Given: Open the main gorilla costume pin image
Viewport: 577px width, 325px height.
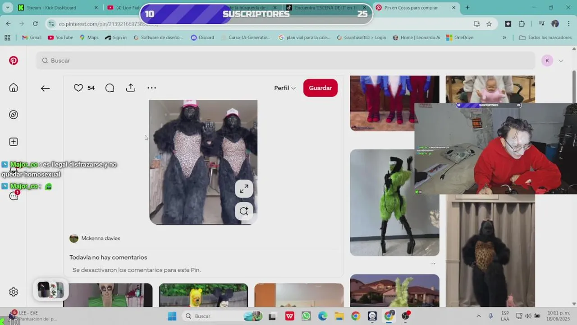Looking at the screenshot, I should click(x=203, y=162).
